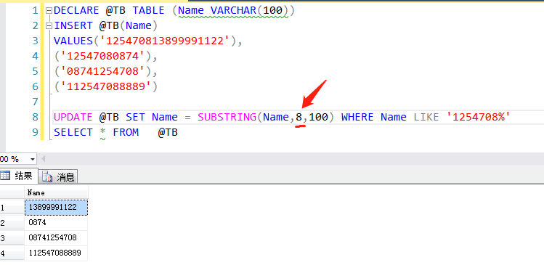Select result cell 112547088889
Image resolution: width=544 pixels, height=265 pixels.
pos(56,253)
